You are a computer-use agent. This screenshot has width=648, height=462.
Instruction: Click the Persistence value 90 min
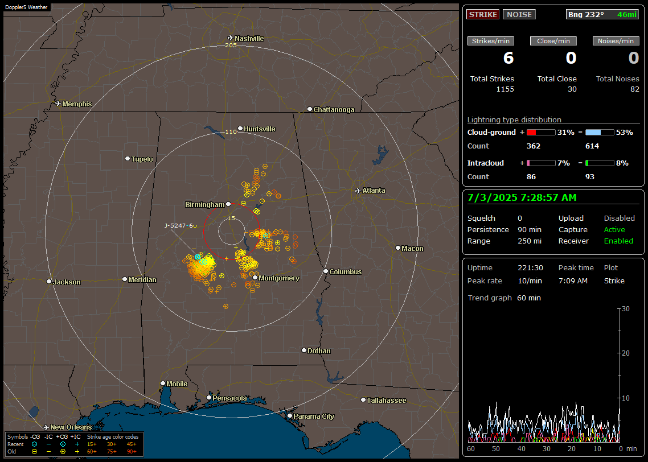[530, 229]
